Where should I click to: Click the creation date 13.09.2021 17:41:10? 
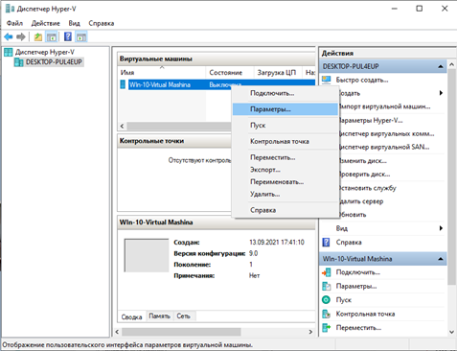coord(277,243)
